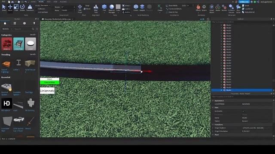Activate the Rotate tool
Image resolution: width=275 pixels, height=154 pixels.
click(22, 8)
